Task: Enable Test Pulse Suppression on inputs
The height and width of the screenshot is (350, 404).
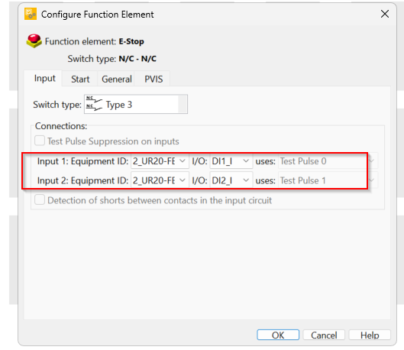Action: (40, 141)
